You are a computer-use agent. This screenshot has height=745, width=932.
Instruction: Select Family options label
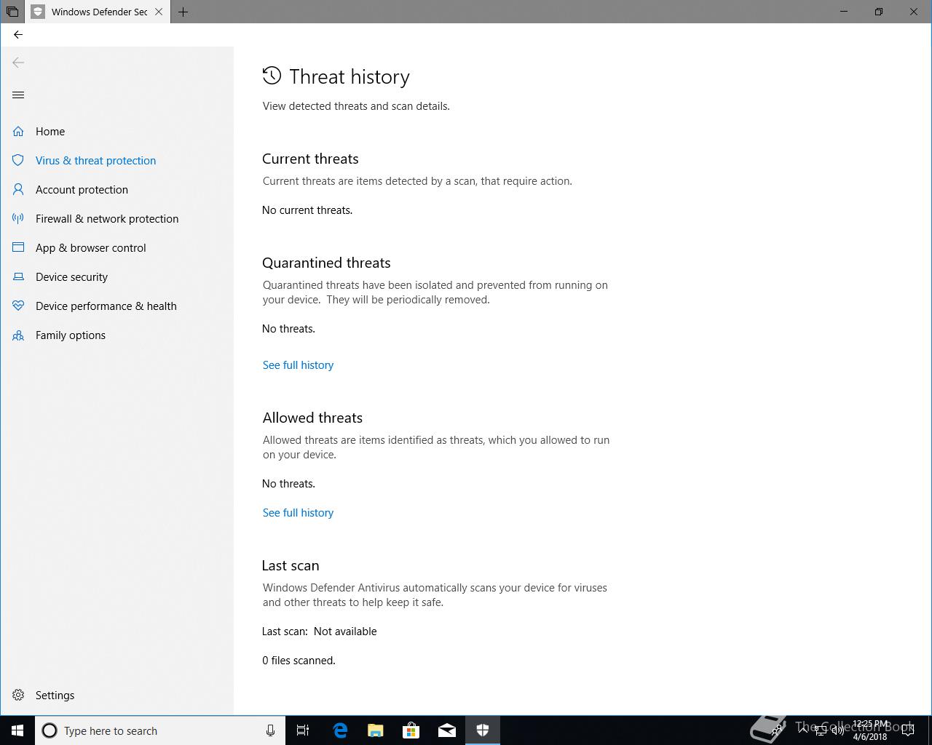tap(71, 335)
